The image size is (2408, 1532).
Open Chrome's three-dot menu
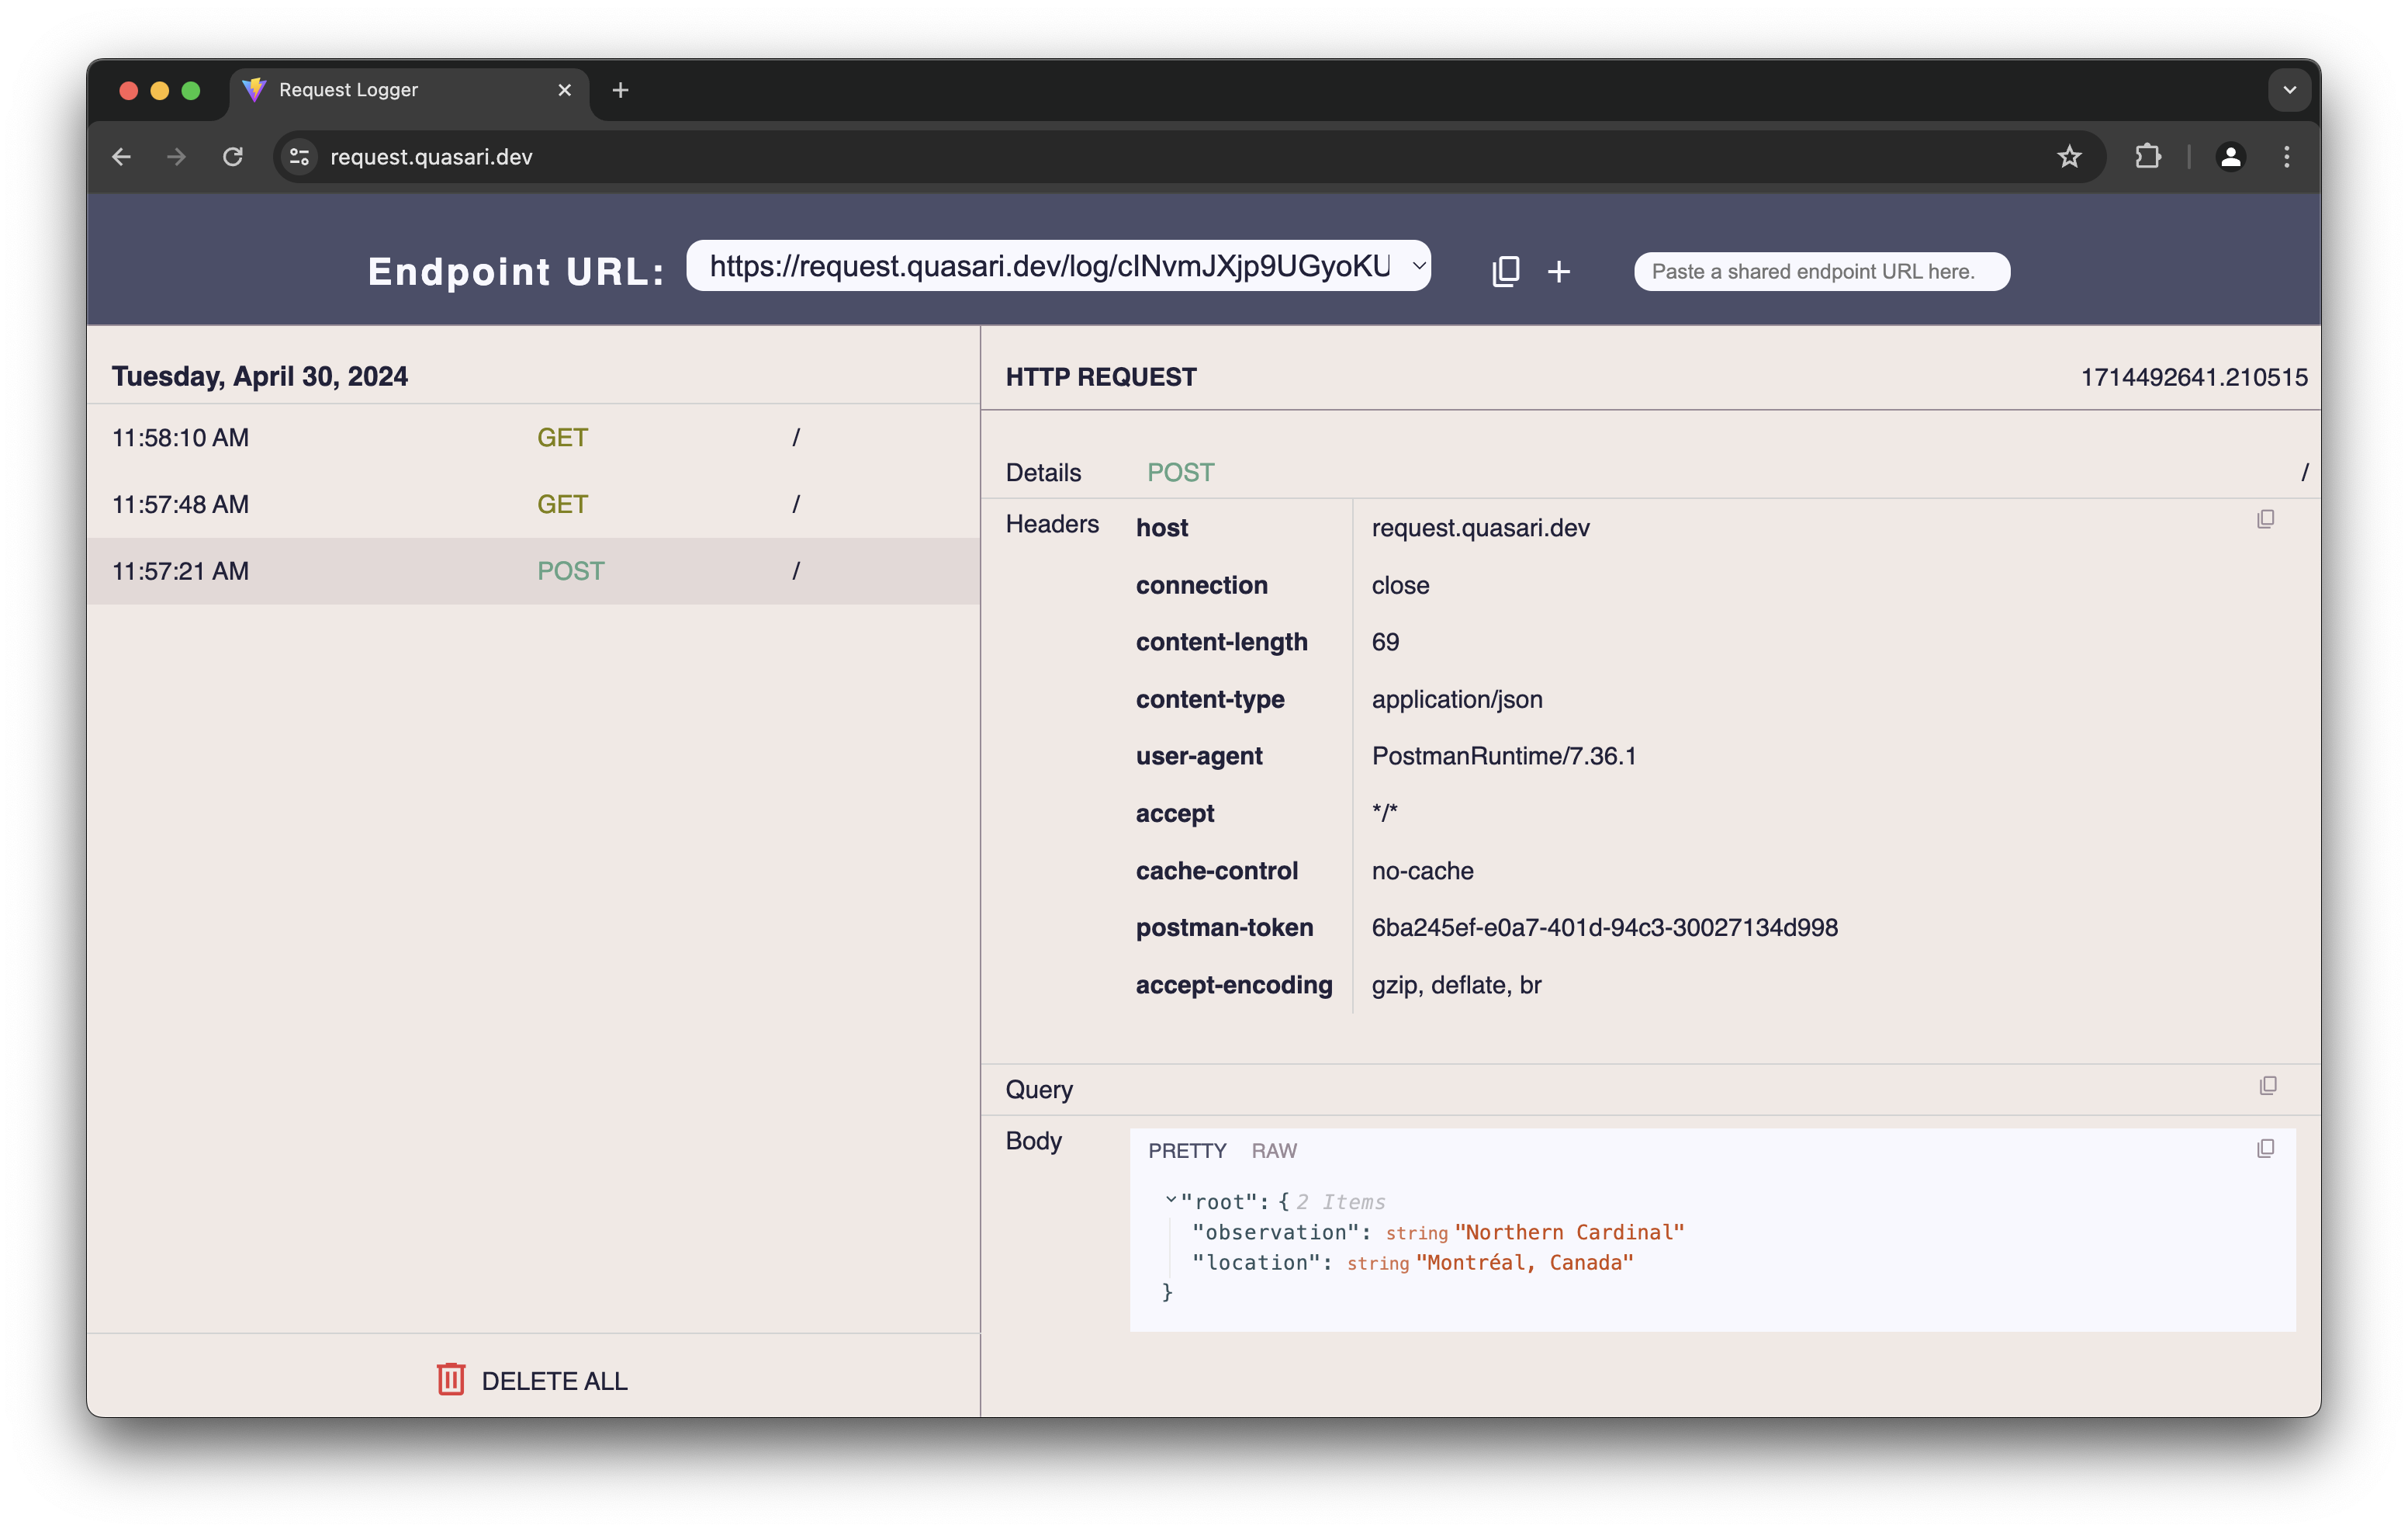tap(2286, 157)
